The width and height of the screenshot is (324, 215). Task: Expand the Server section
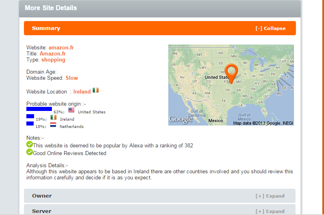(270, 211)
